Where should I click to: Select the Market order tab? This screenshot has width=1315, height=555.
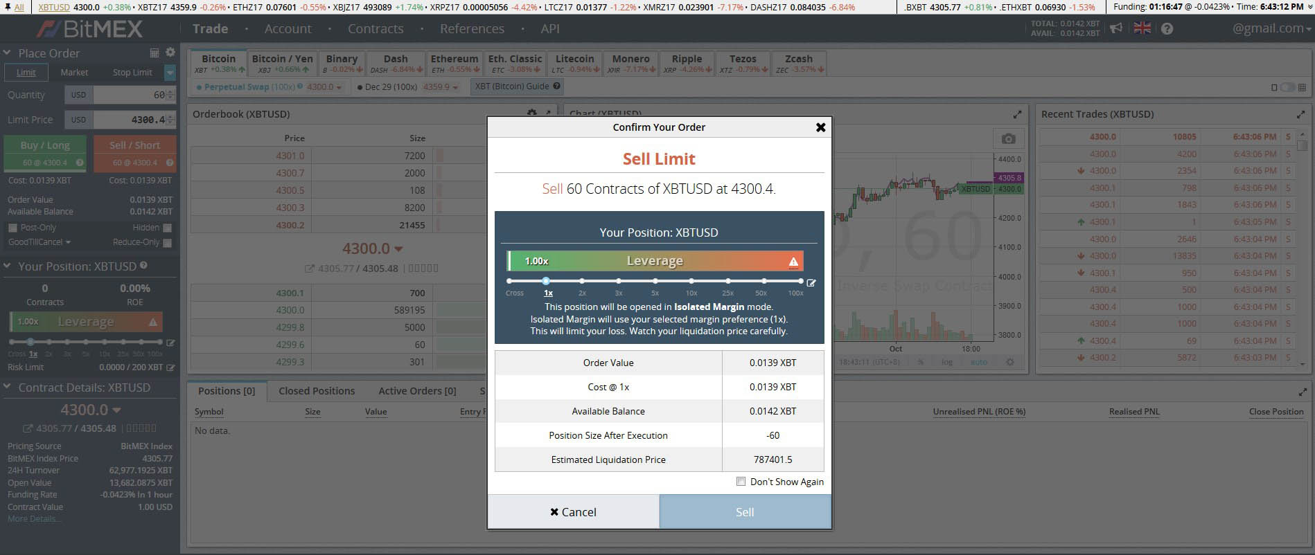tap(74, 72)
